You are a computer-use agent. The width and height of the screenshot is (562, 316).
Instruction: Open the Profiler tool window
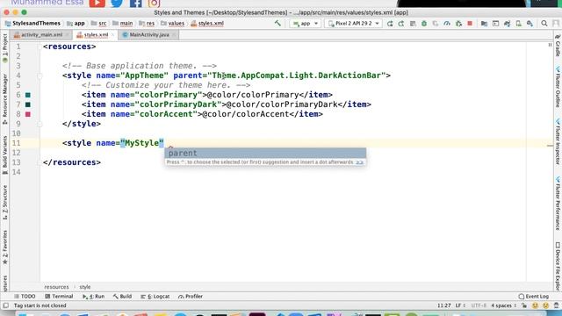point(191,297)
